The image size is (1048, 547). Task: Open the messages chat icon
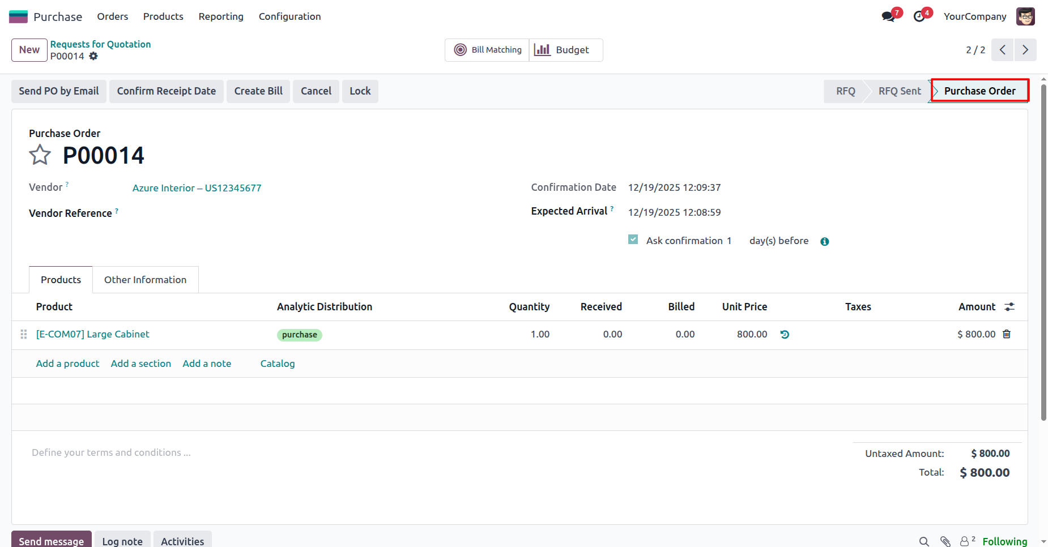(x=888, y=16)
